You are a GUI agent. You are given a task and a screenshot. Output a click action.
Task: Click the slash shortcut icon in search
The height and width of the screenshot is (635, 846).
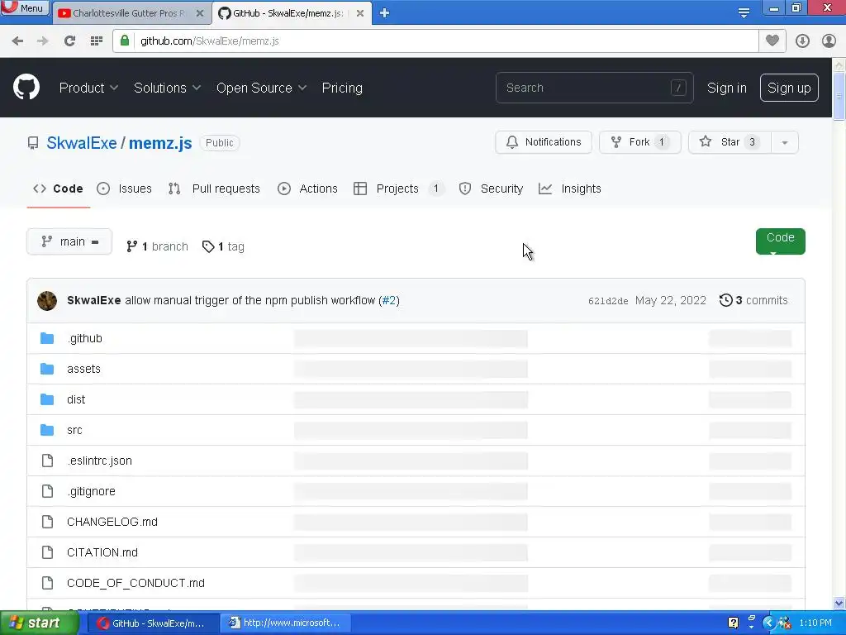[678, 88]
